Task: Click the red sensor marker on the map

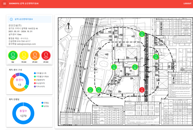Action: pos(142,90)
